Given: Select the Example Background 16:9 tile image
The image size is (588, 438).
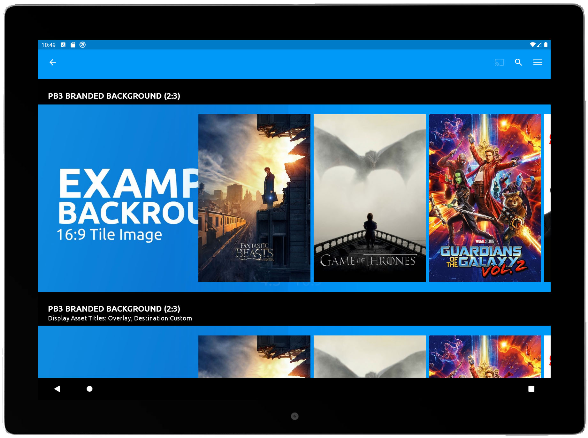Looking at the screenshot, I should tap(118, 198).
